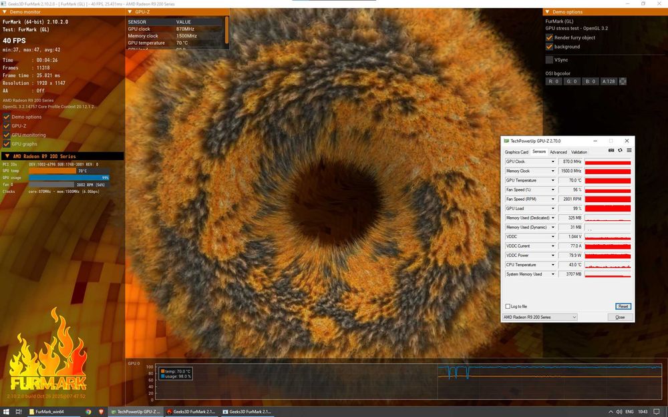Image resolution: width=668 pixels, height=417 pixels.
Task: Open the GPU Clock sensor dropdown
Action: point(553,161)
